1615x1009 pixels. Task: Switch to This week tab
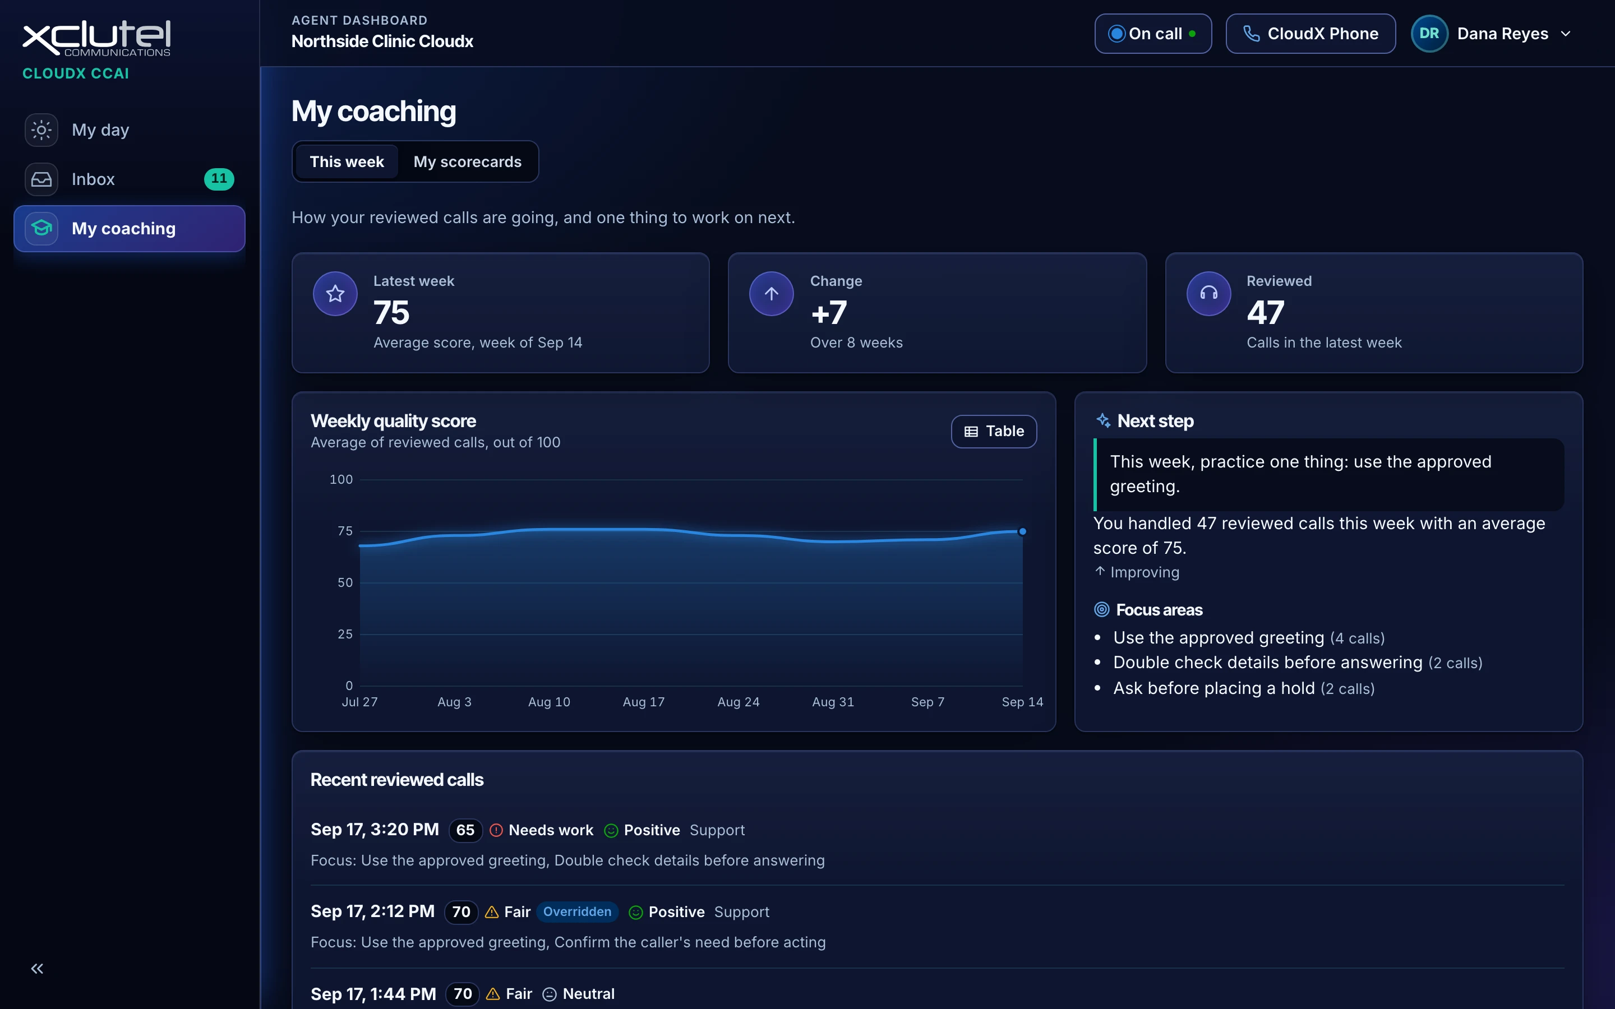pos(347,161)
